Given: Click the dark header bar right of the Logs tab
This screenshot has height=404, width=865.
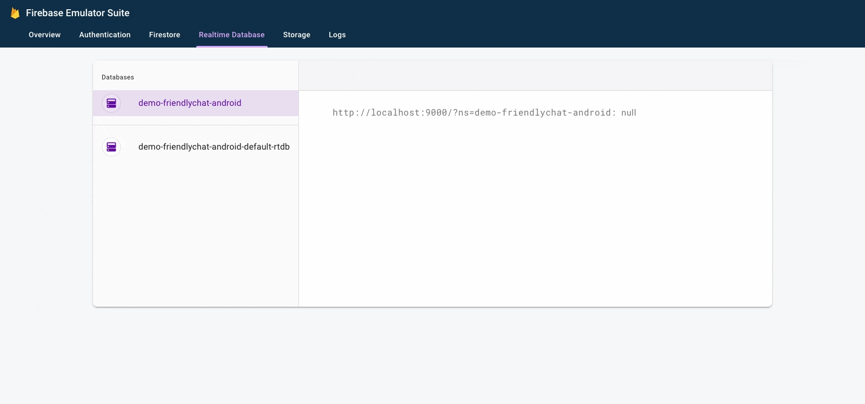Looking at the screenshot, I should [x=595, y=35].
